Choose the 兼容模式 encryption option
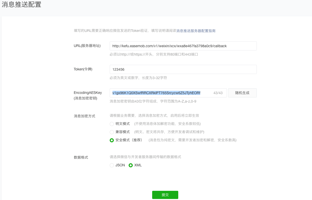This screenshot has height=200, width=312. point(112,132)
